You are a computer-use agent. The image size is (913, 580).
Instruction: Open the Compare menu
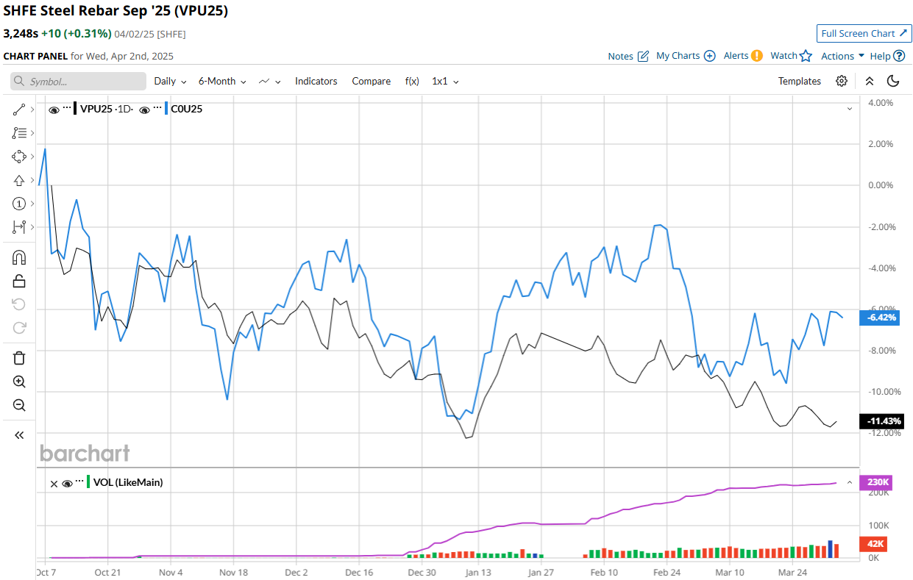[371, 81]
